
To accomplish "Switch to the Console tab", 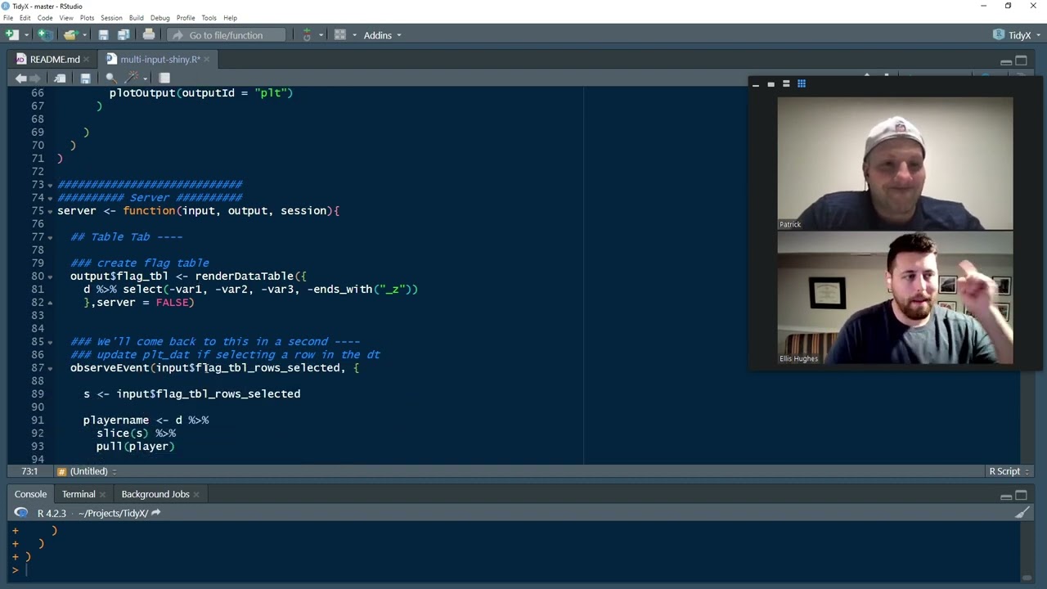I will pos(30,494).
